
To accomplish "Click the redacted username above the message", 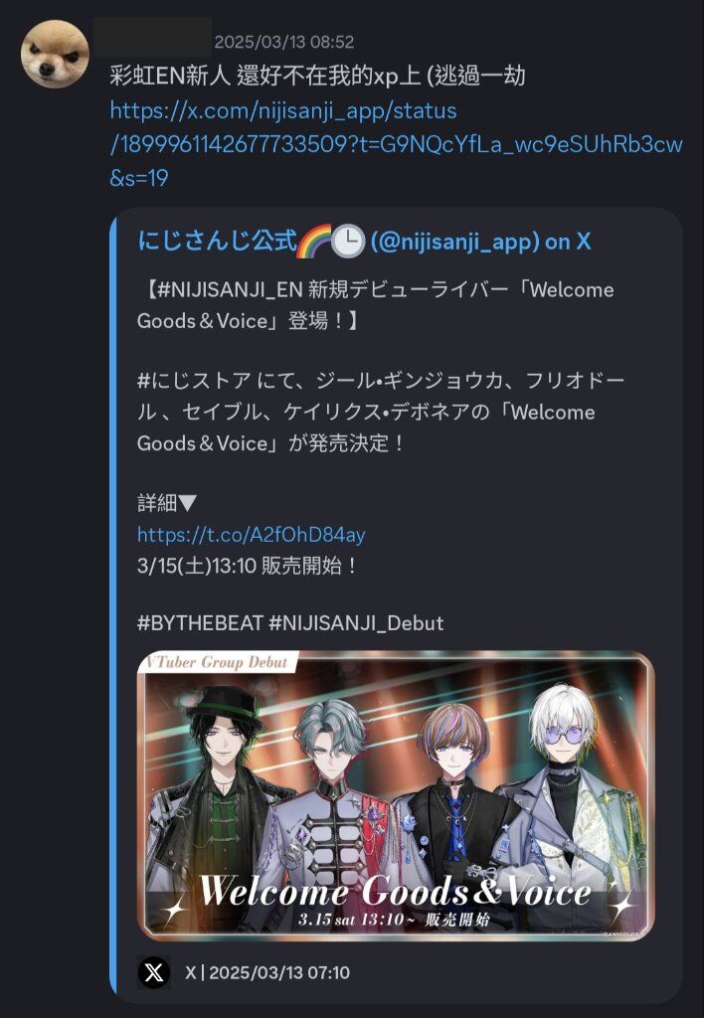I will 152,38.
